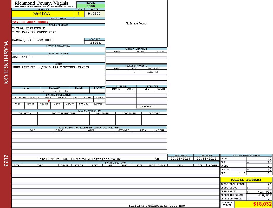Click the record number 5390 field
The image size is (273, 208).
(x=91, y=6)
